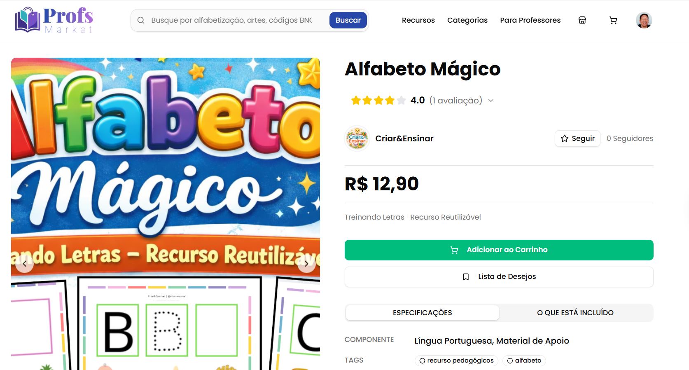Show previous product image arrow
The height and width of the screenshot is (370, 689).
click(25, 264)
